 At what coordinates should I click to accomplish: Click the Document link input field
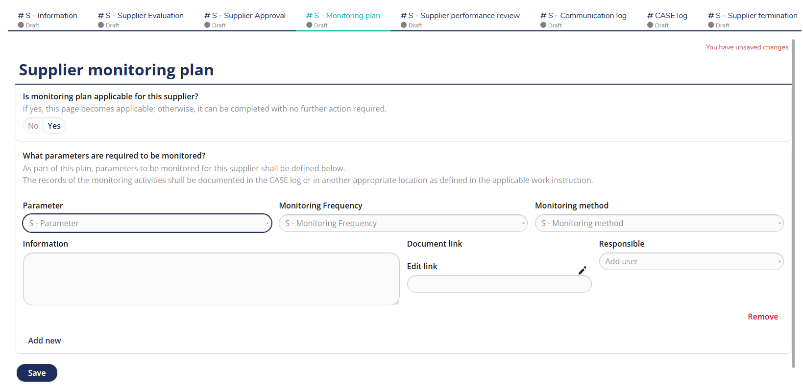point(499,284)
